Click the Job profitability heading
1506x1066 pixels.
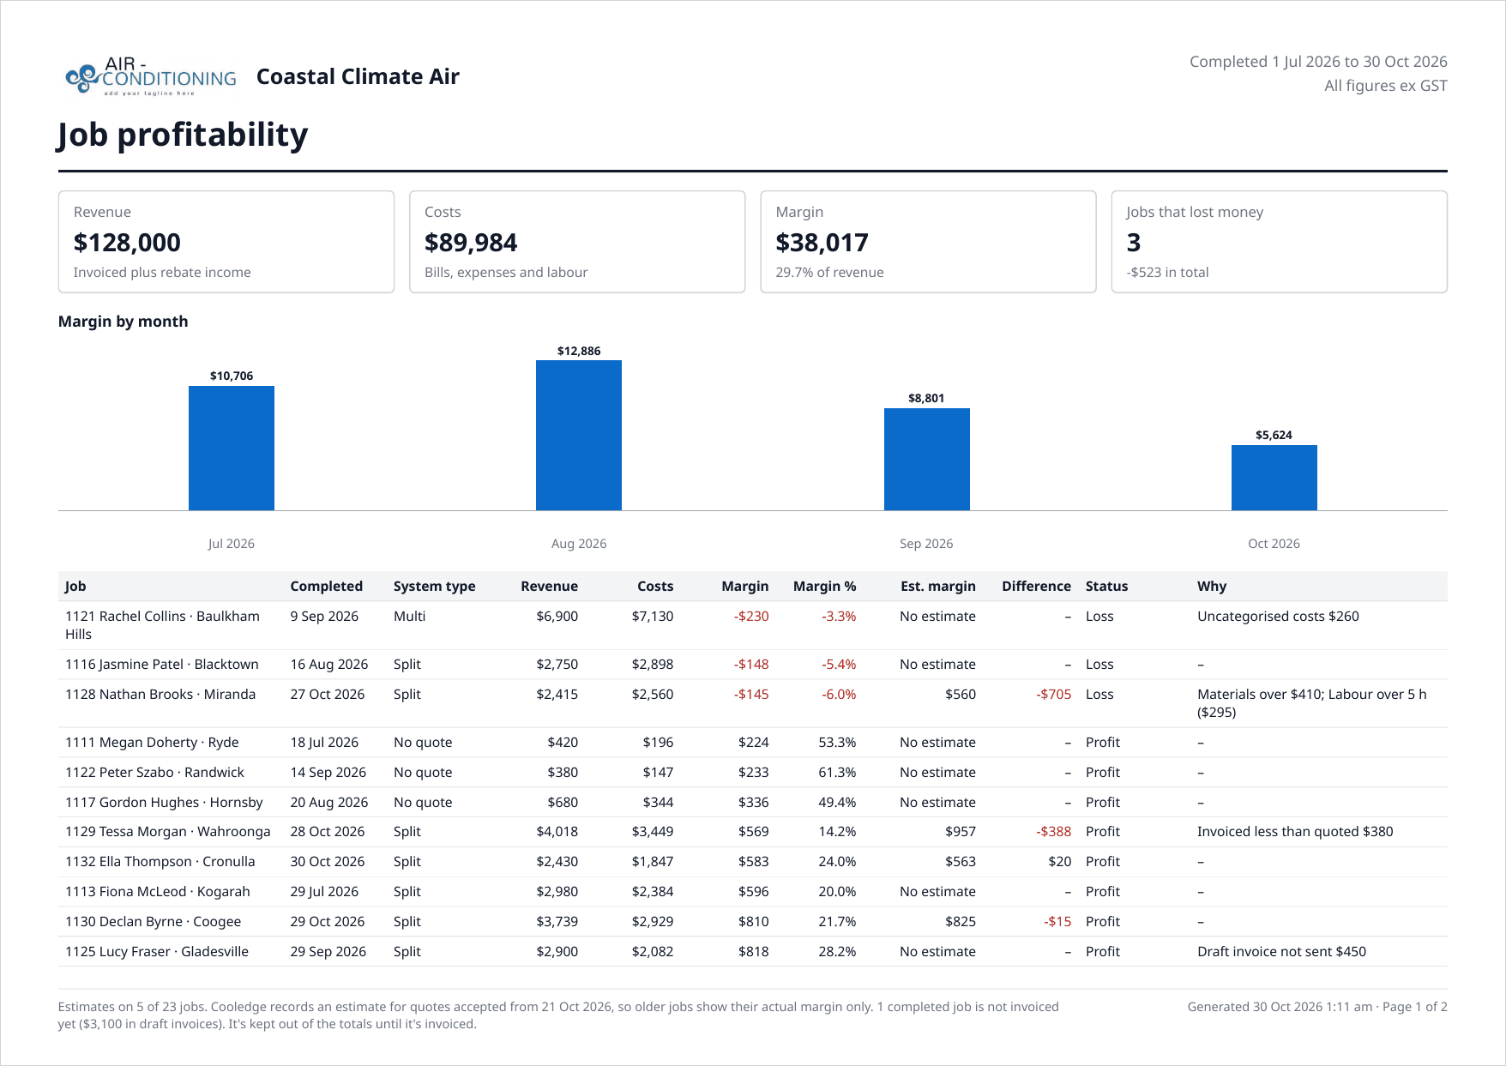[x=183, y=135]
